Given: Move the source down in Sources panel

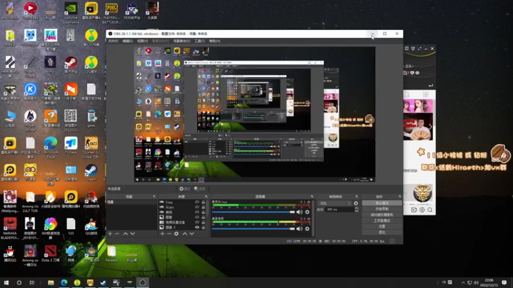Looking at the screenshot, I should pos(192,234).
